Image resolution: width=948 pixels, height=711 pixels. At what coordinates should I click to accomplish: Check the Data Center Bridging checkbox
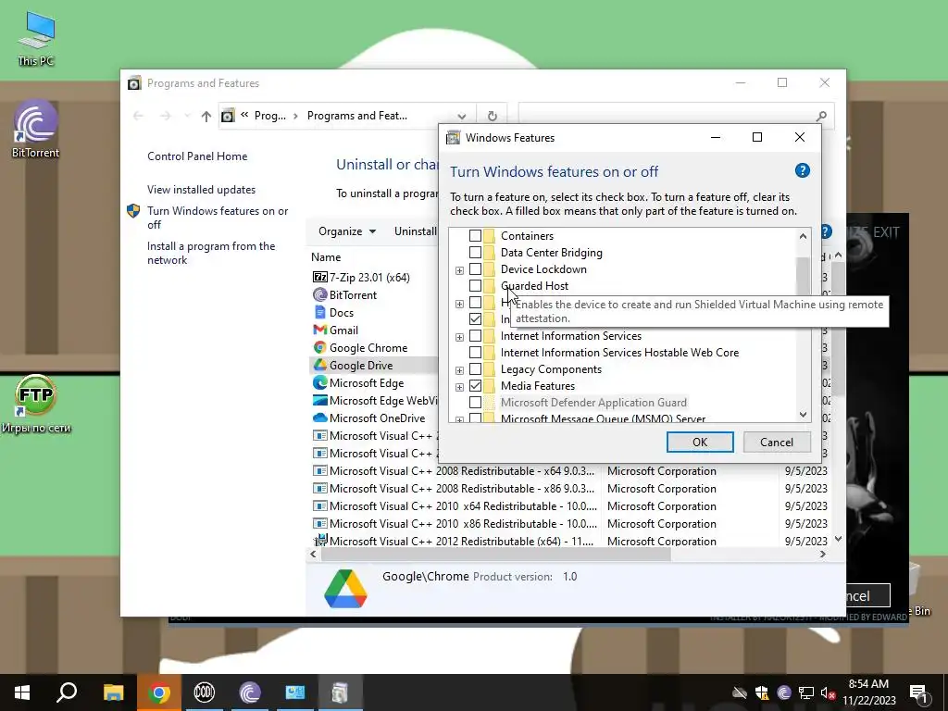(475, 253)
